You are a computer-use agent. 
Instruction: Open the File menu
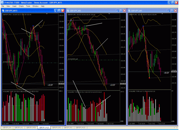tap(3, 6)
